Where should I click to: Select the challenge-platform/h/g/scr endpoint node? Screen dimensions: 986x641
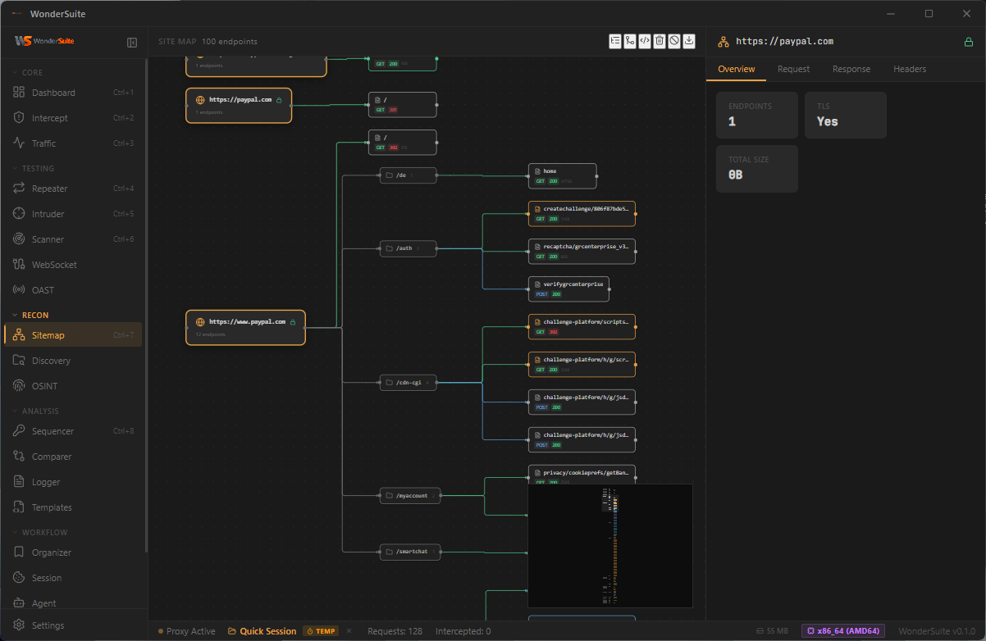pos(582,364)
